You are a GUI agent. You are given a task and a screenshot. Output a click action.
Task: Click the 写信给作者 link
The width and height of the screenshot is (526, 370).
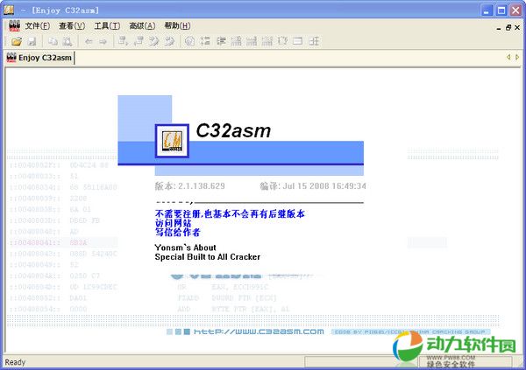coord(178,233)
